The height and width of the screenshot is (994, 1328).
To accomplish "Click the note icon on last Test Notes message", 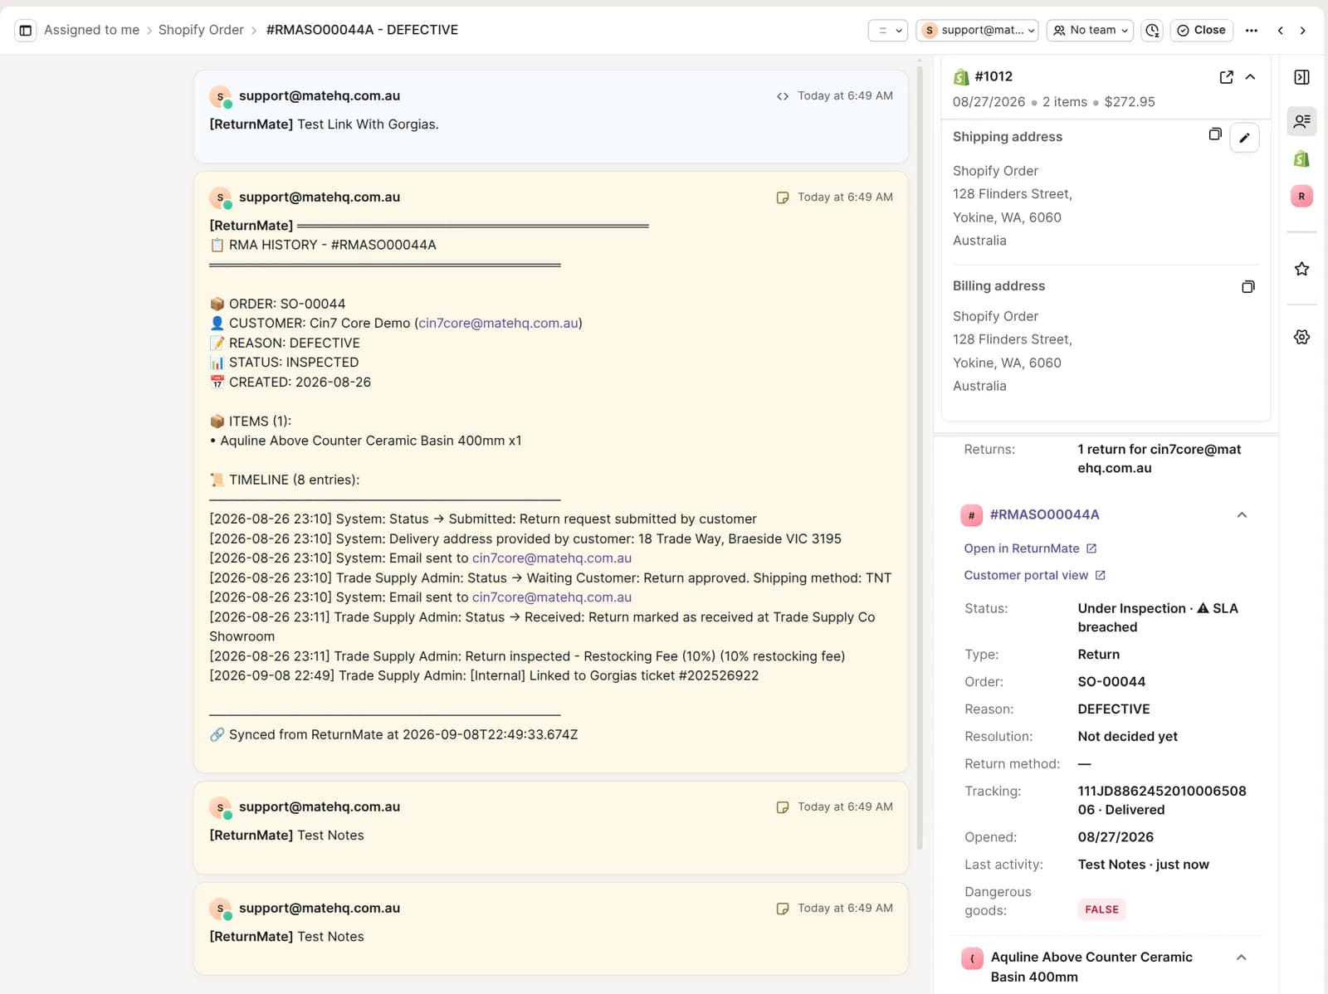I will point(782,909).
